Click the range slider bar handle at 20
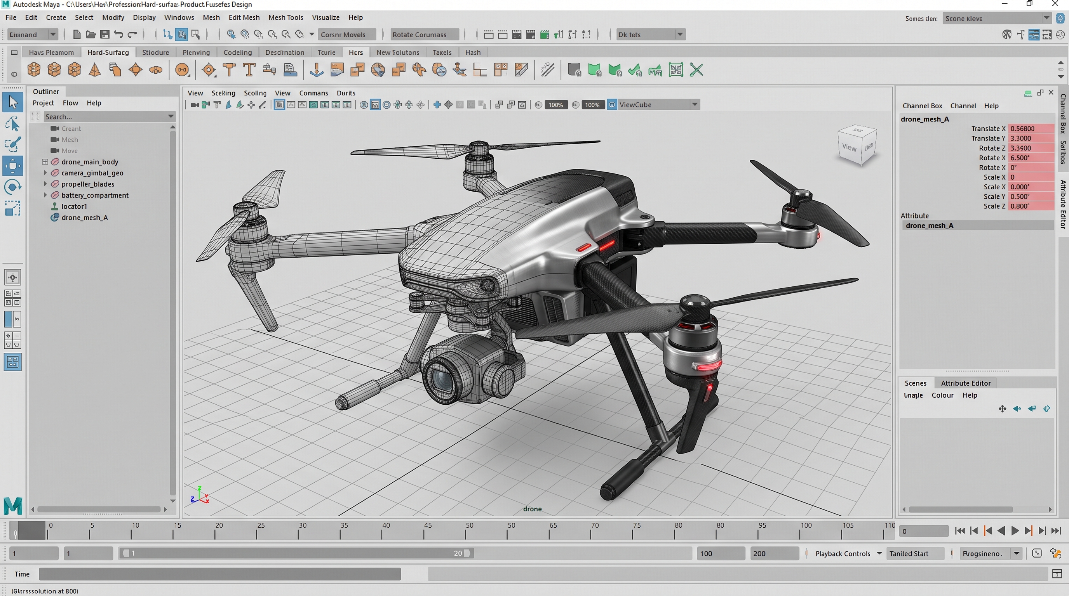Screen dimensions: 1069x596 click(x=467, y=553)
